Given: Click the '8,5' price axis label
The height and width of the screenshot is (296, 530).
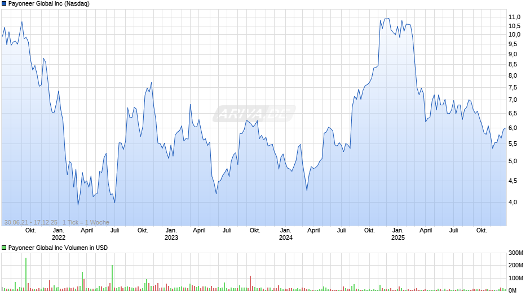Looking at the screenshot, I should coord(513,65).
